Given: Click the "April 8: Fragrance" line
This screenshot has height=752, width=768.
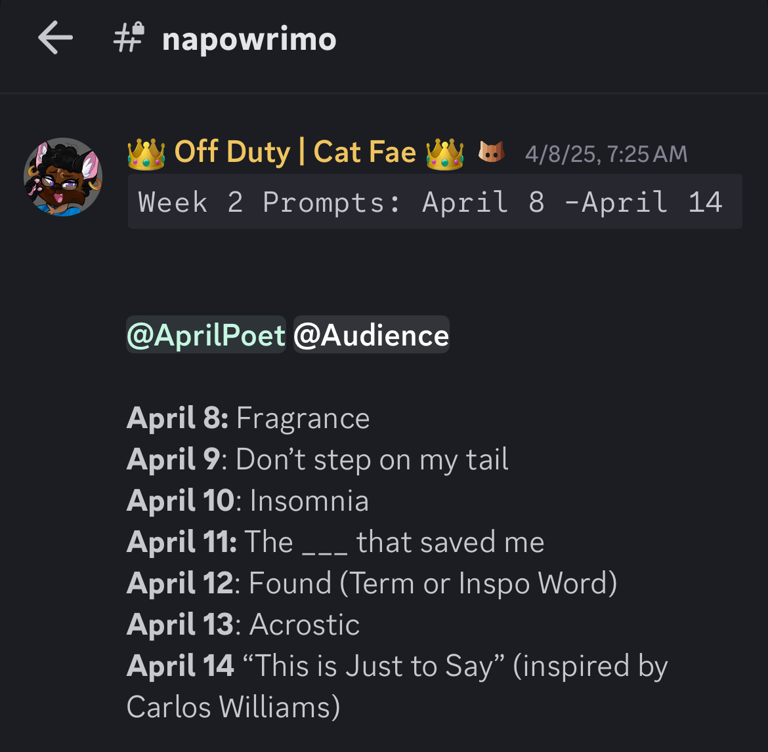Looking at the screenshot, I should [248, 418].
